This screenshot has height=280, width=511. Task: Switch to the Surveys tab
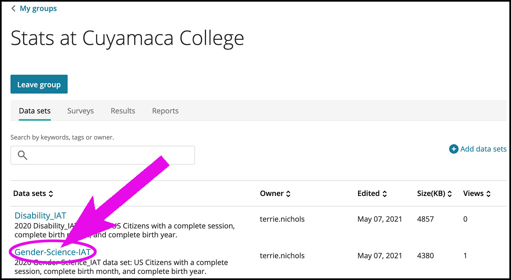[x=81, y=111]
